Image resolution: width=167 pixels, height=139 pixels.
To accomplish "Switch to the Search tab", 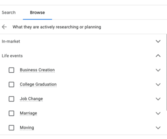I will (x=9, y=13).
